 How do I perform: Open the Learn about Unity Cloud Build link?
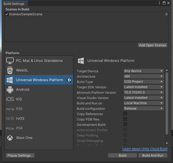point(145,149)
